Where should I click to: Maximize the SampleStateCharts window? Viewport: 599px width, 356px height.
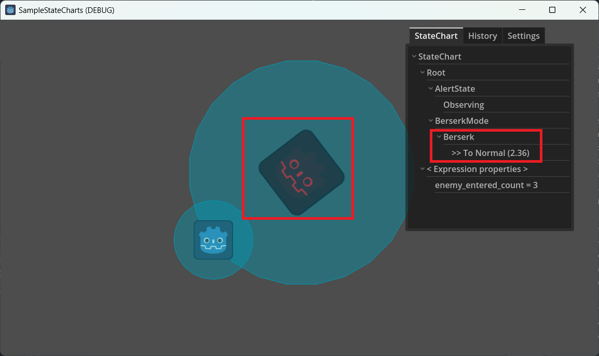click(x=552, y=10)
